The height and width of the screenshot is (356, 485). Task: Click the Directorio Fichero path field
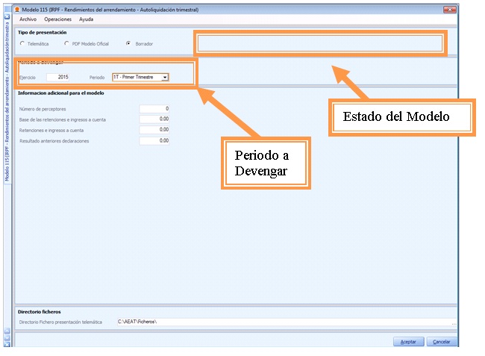[x=284, y=322]
